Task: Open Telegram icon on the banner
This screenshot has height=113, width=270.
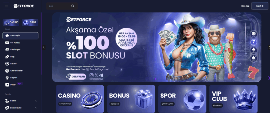Action: coord(101,75)
